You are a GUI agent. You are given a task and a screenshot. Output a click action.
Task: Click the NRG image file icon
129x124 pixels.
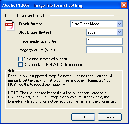(x=10, y=25)
